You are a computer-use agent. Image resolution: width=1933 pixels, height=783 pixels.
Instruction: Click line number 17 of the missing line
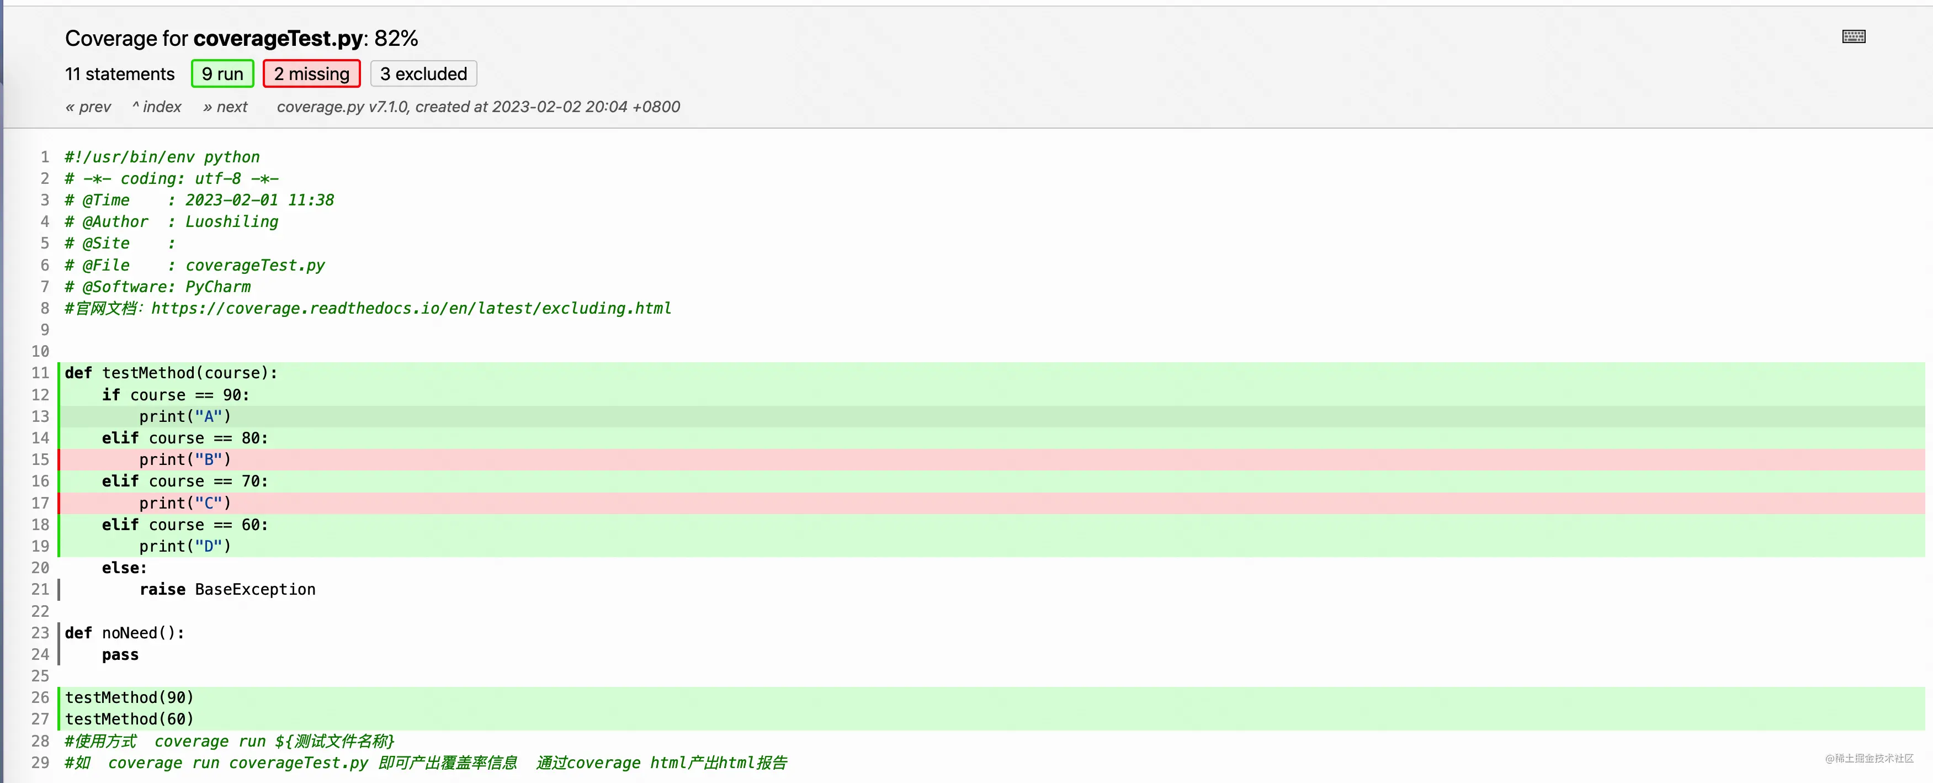(40, 503)
